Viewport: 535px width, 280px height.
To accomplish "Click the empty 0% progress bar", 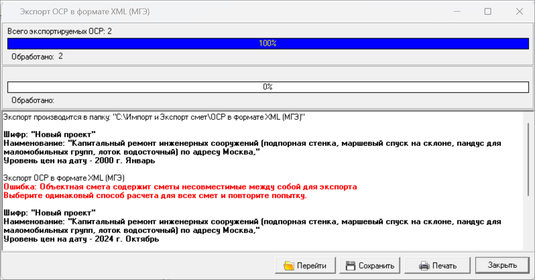I will [x=268, y=87].
